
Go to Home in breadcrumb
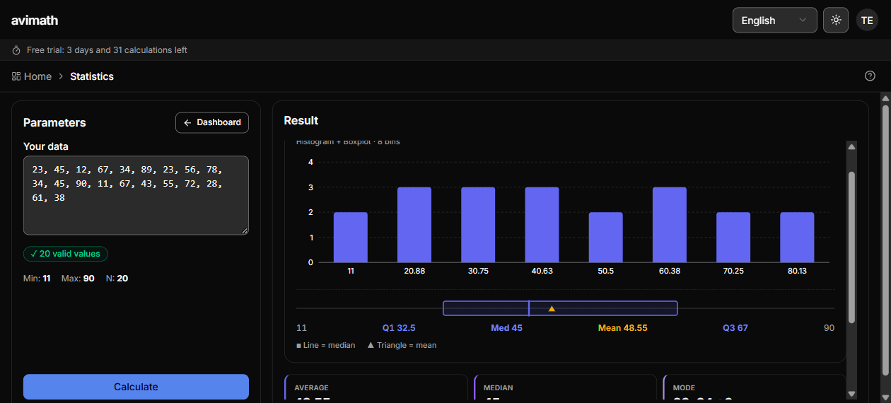pos(37,76)
